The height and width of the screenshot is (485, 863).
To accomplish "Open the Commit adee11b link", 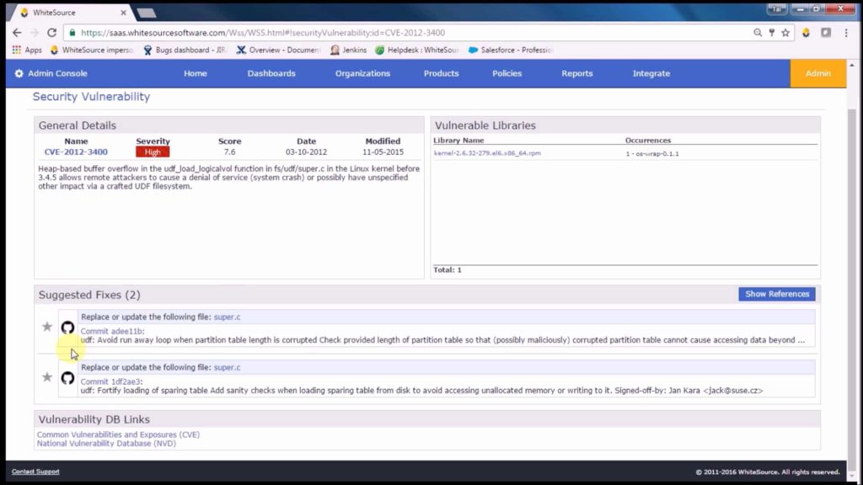I will (x=112, y=332).
